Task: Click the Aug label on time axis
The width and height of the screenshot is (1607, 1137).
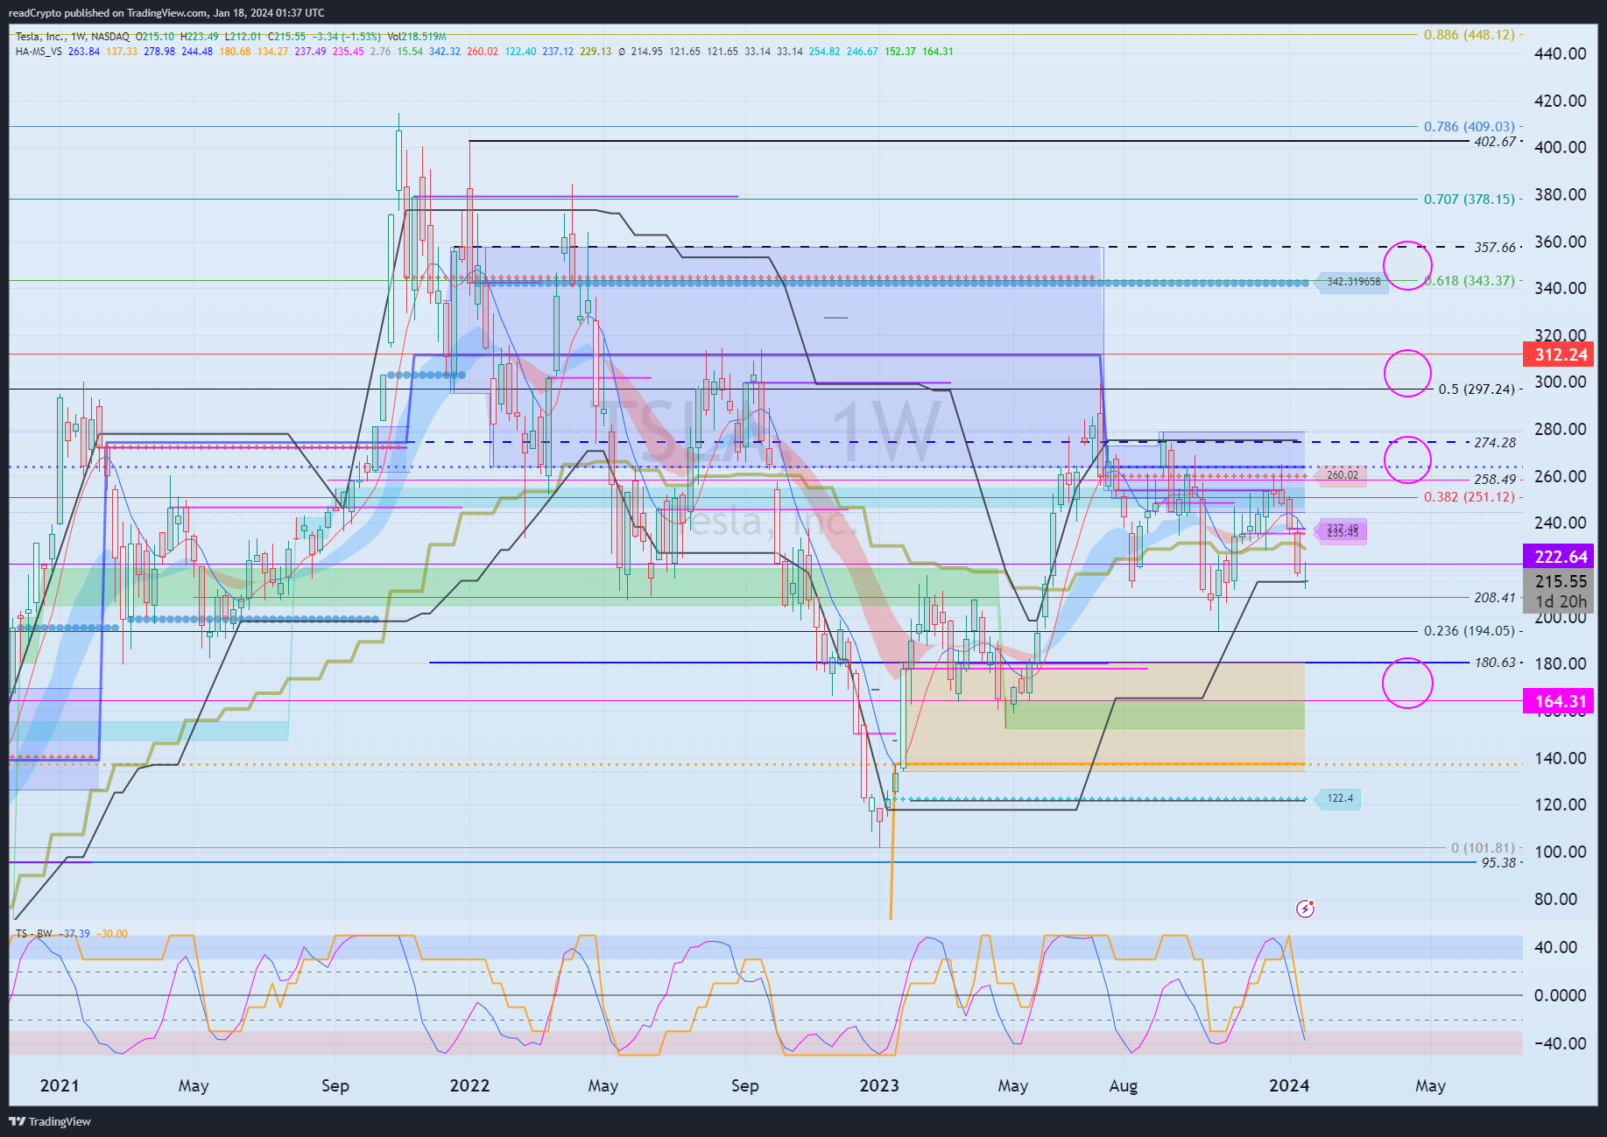Action: (x=1124, y=1085)
